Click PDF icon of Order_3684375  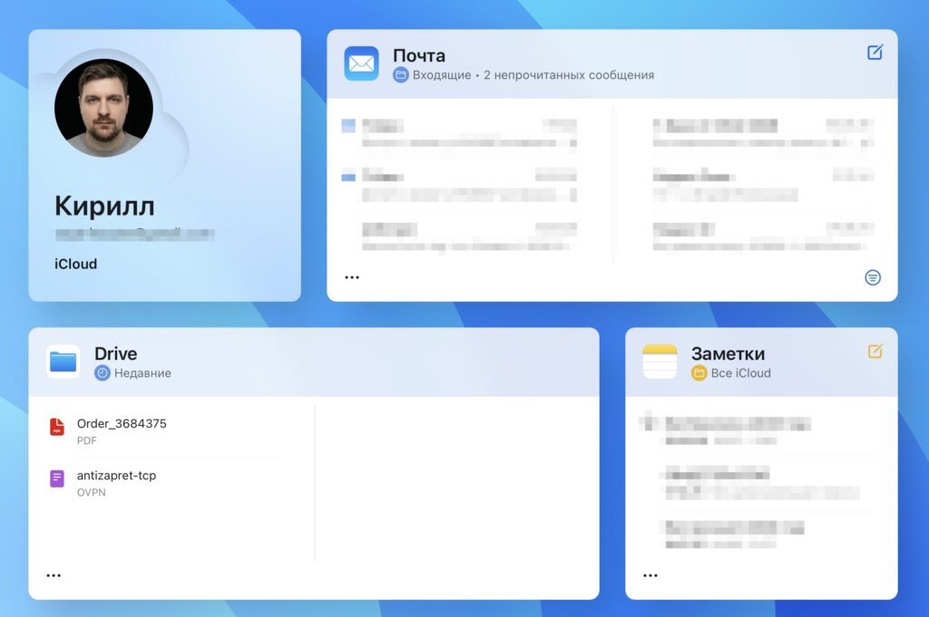point(57,427)
